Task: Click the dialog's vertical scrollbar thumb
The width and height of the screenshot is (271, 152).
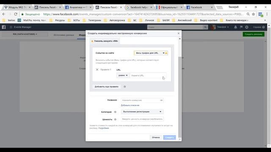Action: click(x=180, y=97)
